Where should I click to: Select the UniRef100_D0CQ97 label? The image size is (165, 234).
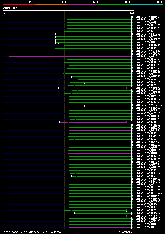tap(148, 133)
